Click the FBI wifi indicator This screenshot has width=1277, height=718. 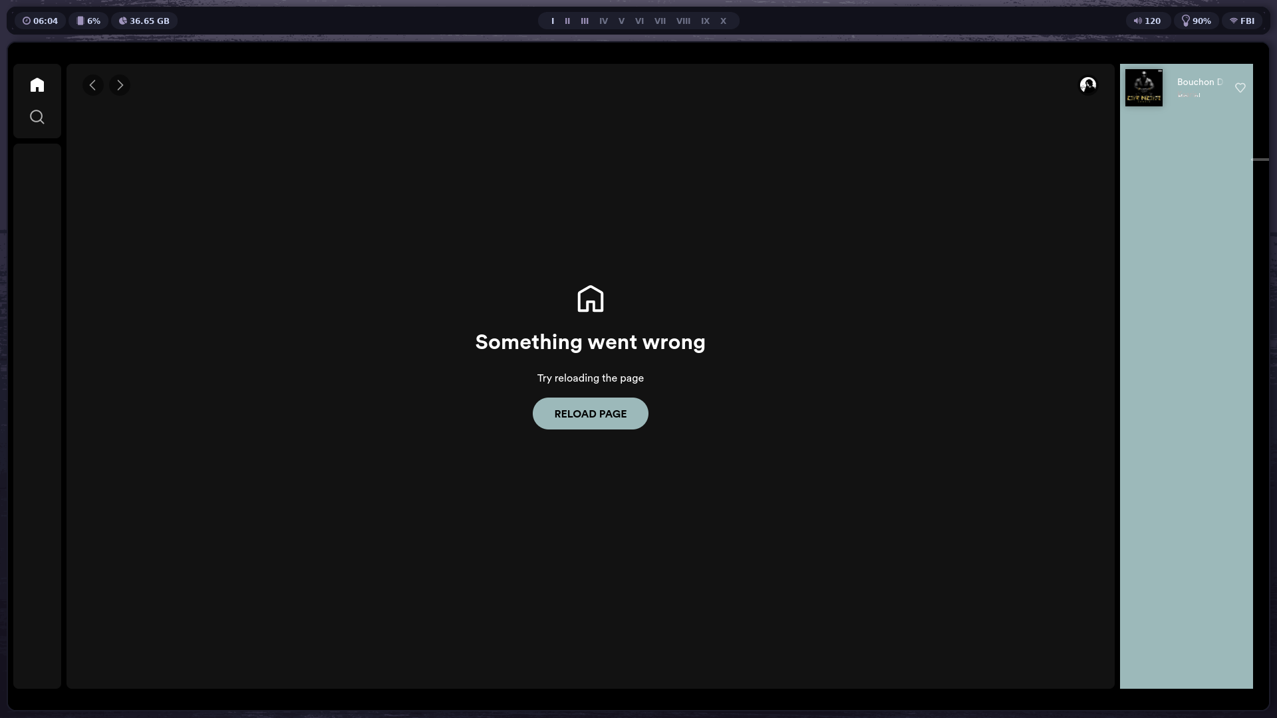pyautogui.click(x=1242, y=21)
